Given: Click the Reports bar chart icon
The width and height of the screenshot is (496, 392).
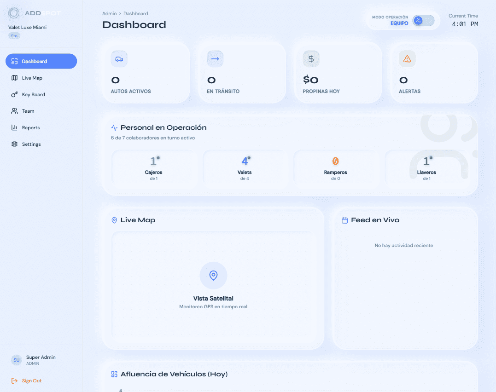Looking at the screenshot, I should coord(14,127).
